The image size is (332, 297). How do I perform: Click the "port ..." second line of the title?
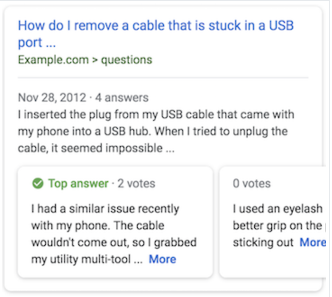coord(36,43)
